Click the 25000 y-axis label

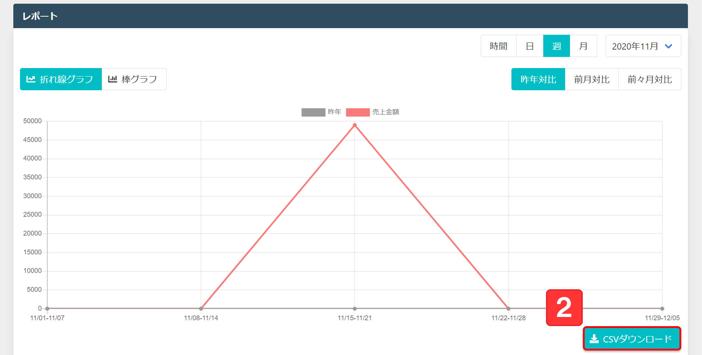[x=33, y=214]
